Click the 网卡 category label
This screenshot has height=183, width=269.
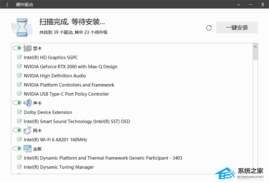(37, 131)
